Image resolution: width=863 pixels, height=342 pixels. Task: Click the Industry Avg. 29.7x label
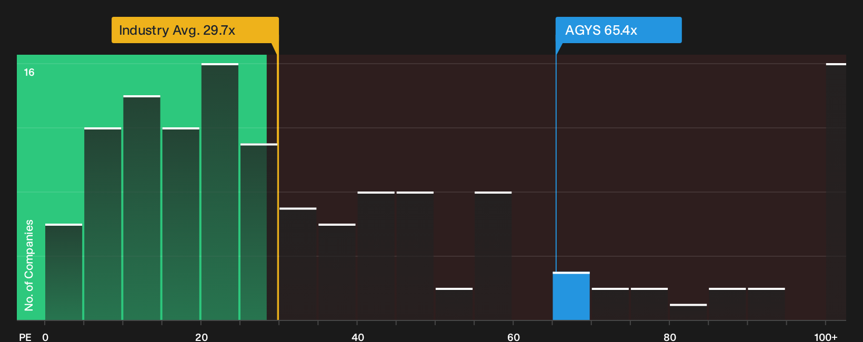195,30
